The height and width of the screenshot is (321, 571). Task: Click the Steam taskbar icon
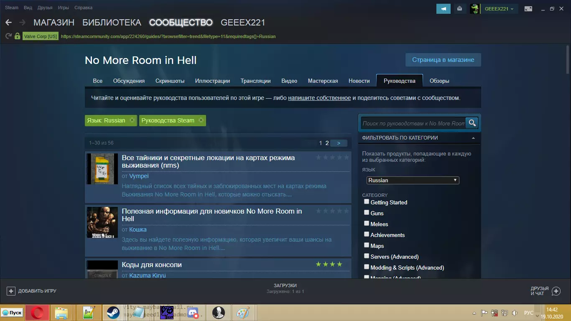(113, 313)
